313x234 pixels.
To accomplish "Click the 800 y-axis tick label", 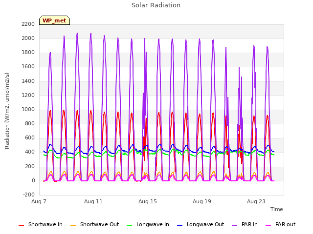I will click(30, 123).
